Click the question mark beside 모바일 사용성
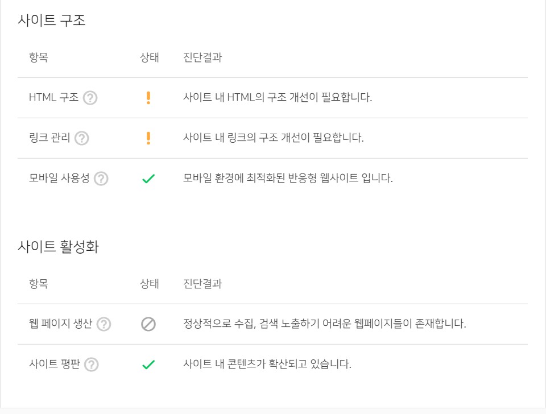Image resolution: width=546 pixels, height=414 pixels. [x=101, y=179]
